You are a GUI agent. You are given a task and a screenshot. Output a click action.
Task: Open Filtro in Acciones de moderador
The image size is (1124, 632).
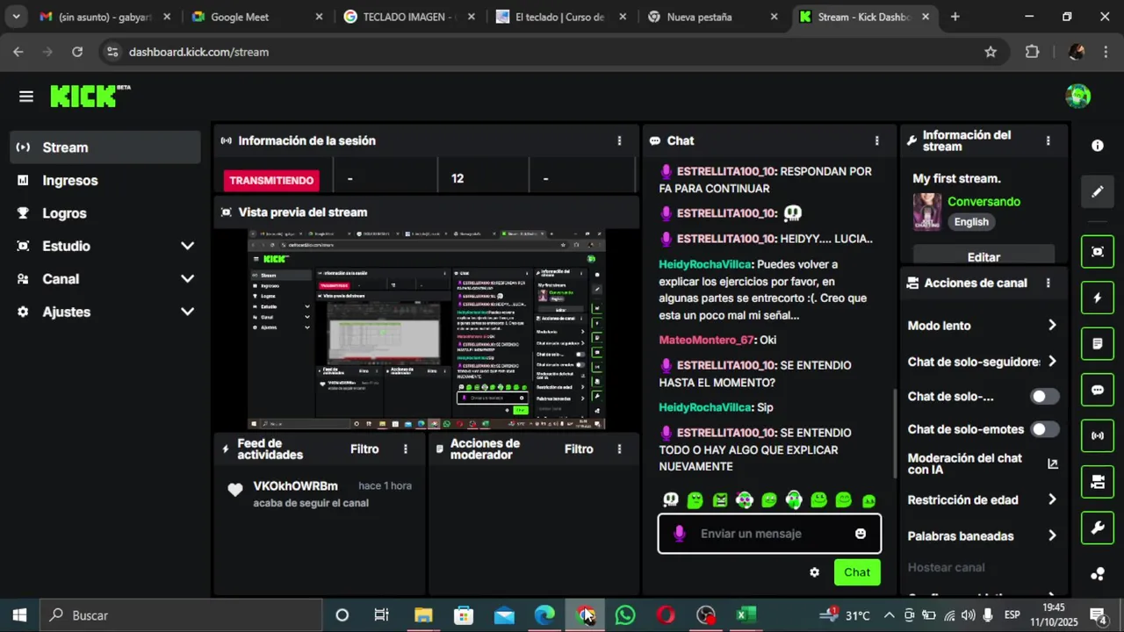point(579,449)
